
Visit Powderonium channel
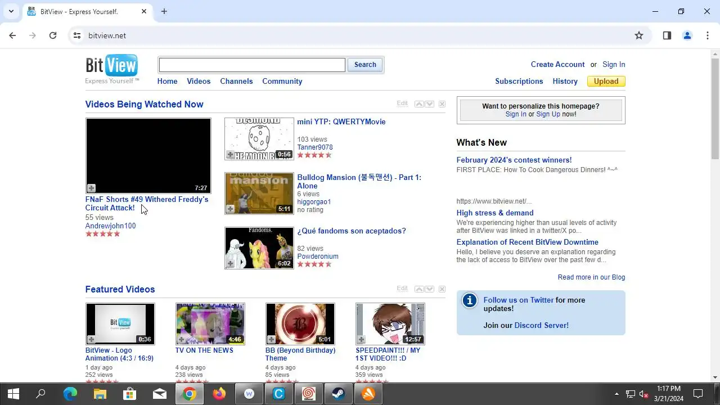(318, 256)
